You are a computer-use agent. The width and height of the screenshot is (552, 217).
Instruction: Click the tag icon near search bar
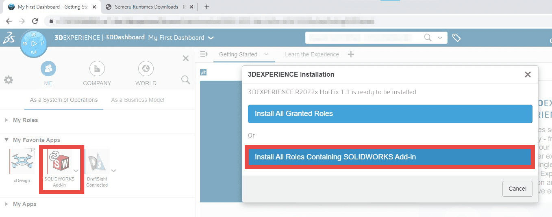(x=456, y=38)
